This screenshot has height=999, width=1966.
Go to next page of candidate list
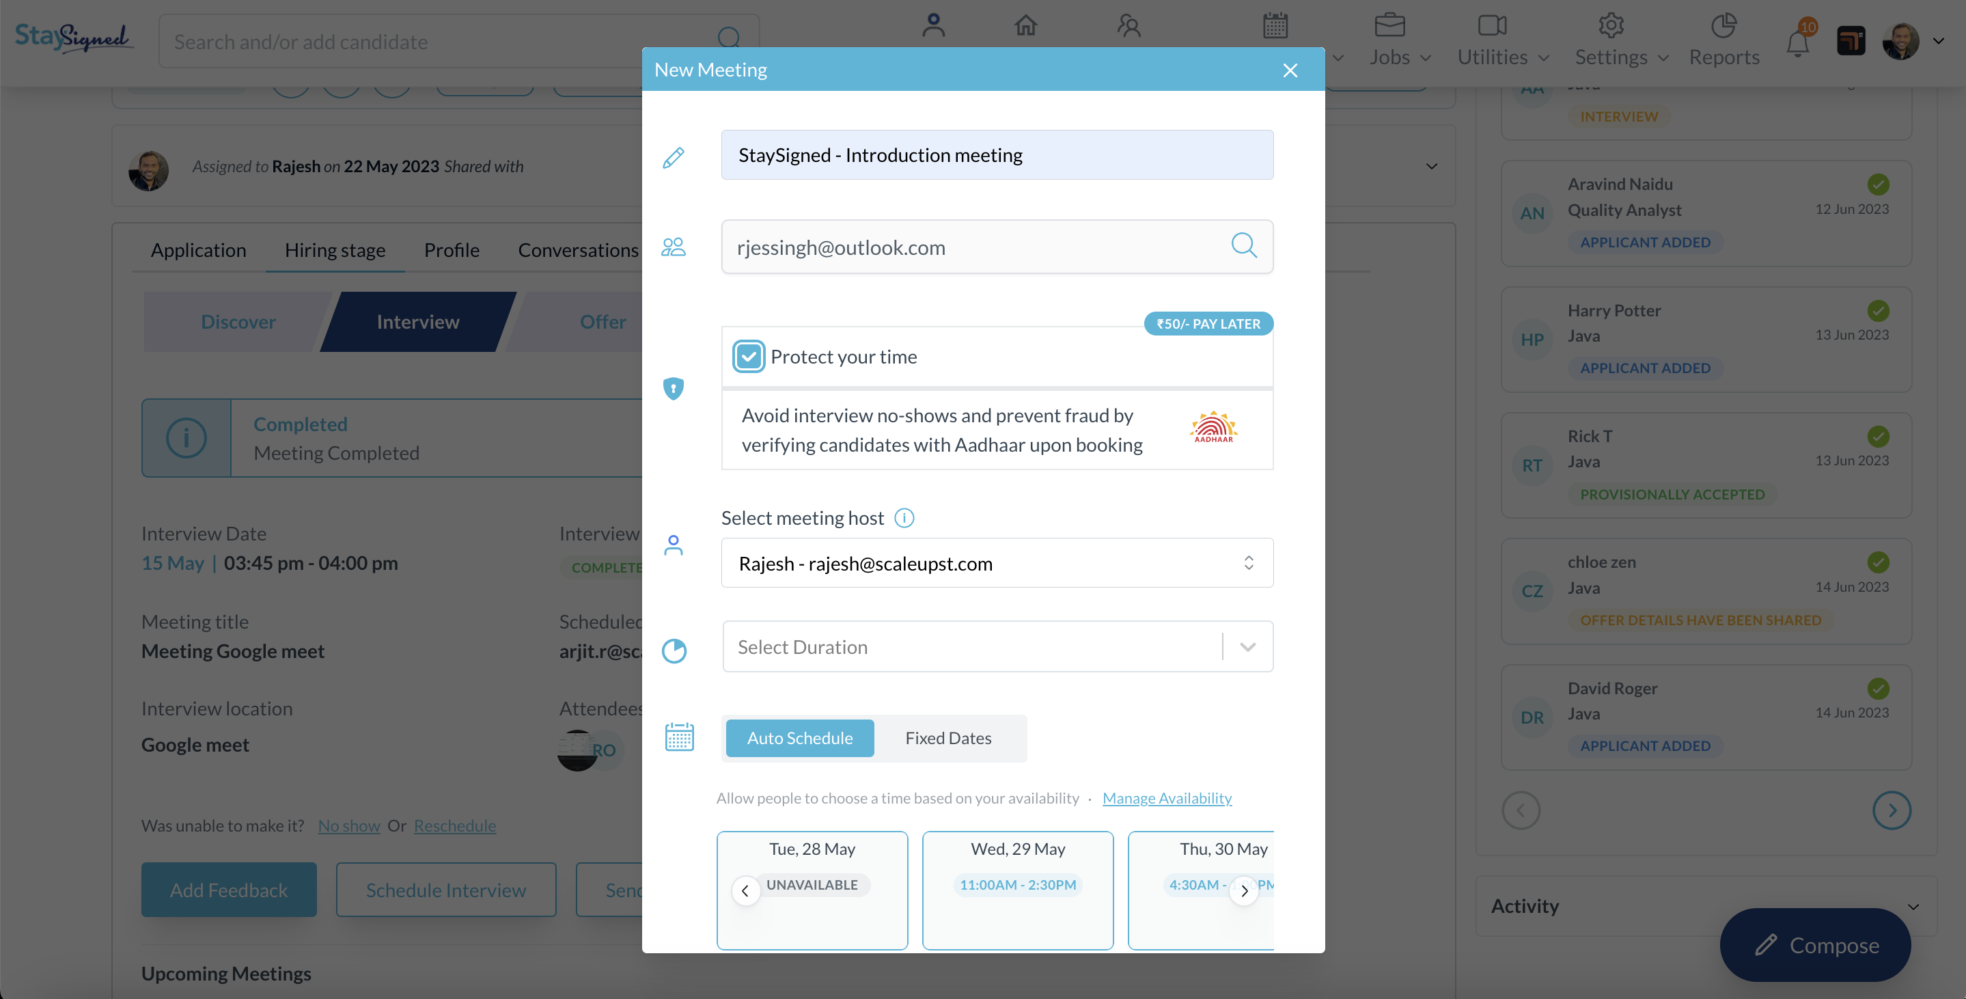[x=1892, y=810]
